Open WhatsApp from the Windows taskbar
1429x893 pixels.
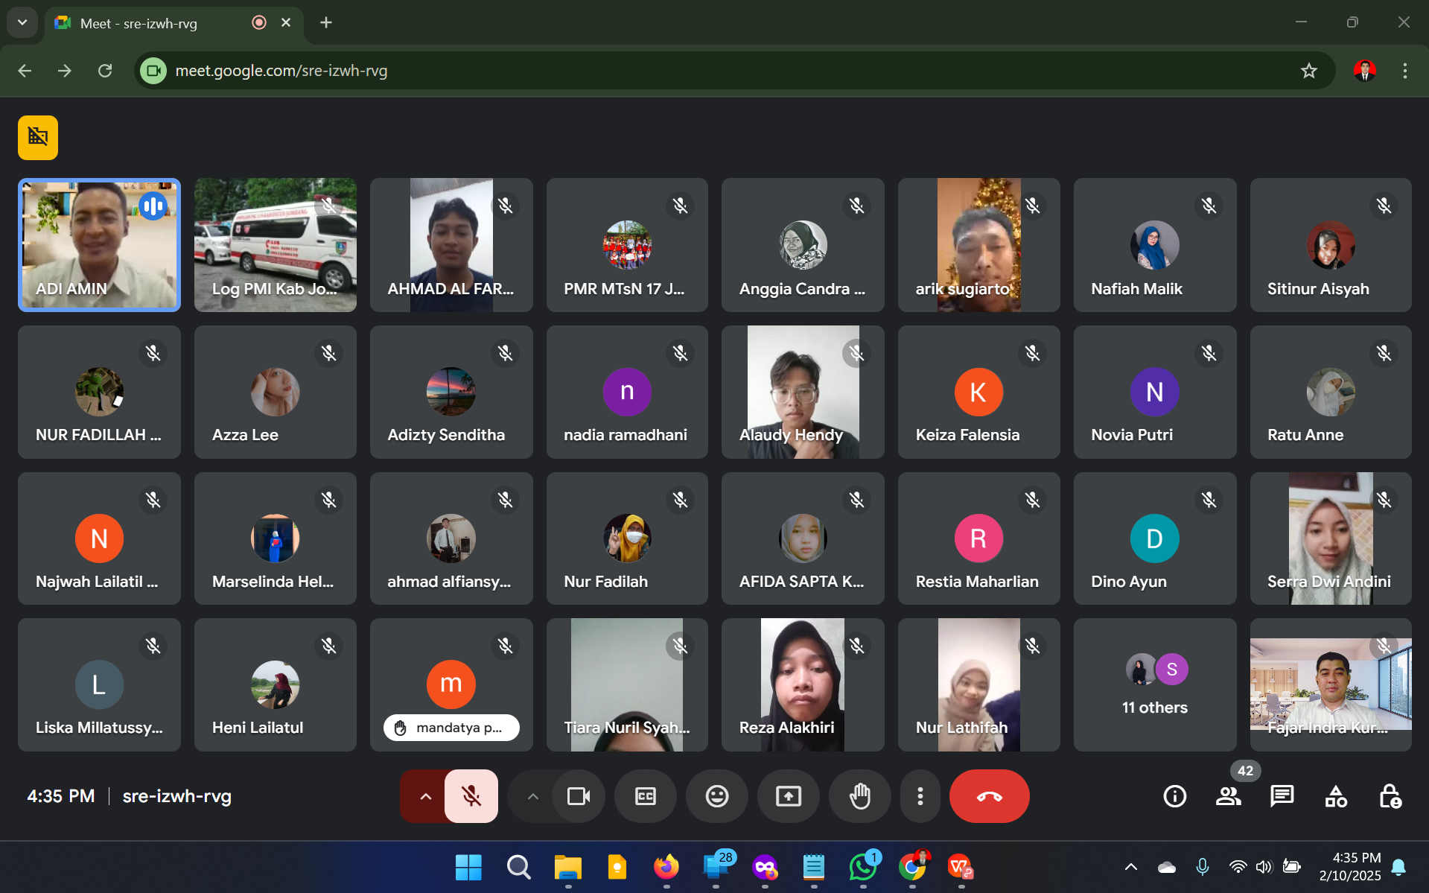(x=862, y=867)
